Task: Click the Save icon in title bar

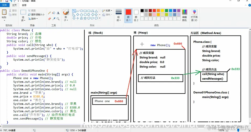Action: (x=7, y=1)
